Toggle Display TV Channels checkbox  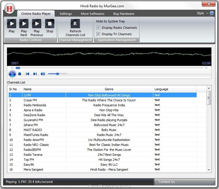point(98,34)
